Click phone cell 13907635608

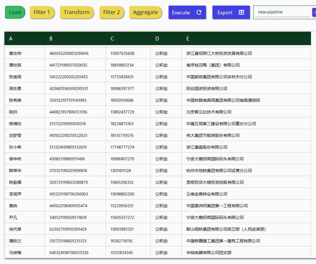[128, 53]
